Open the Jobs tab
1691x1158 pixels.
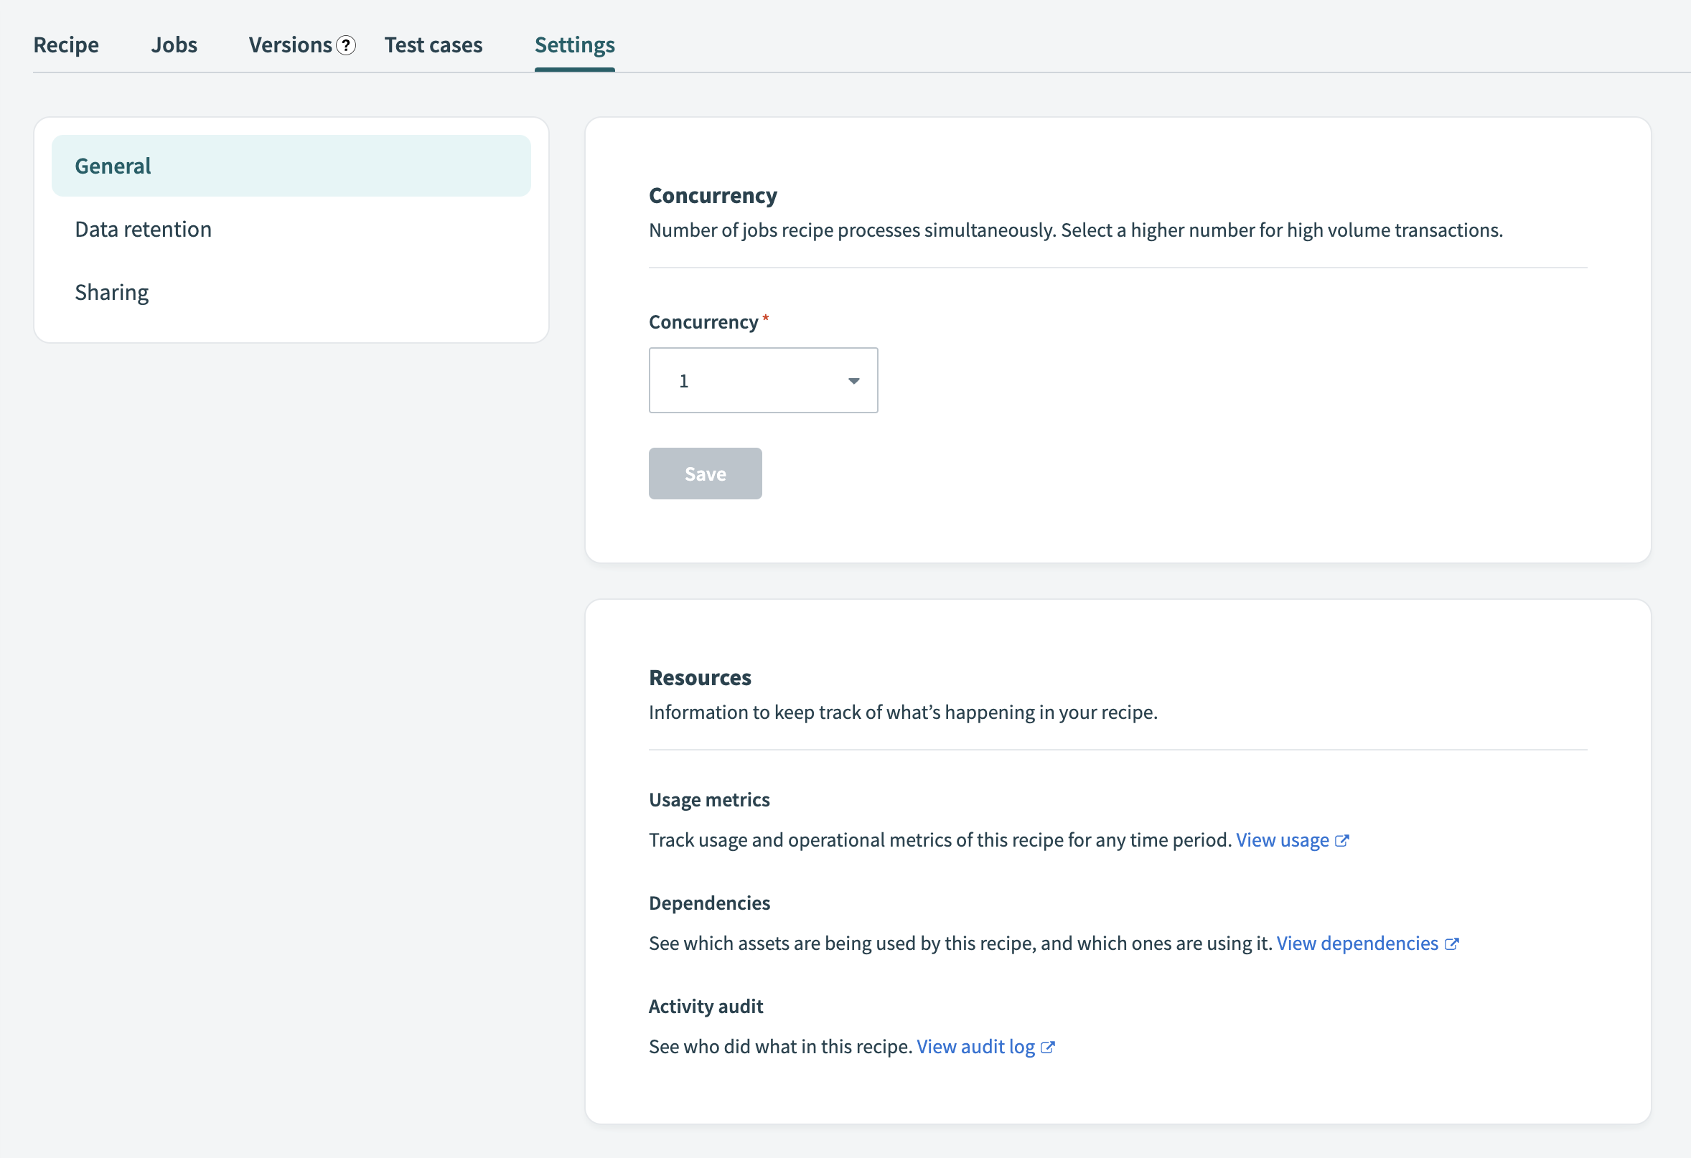tap(174, 45)
